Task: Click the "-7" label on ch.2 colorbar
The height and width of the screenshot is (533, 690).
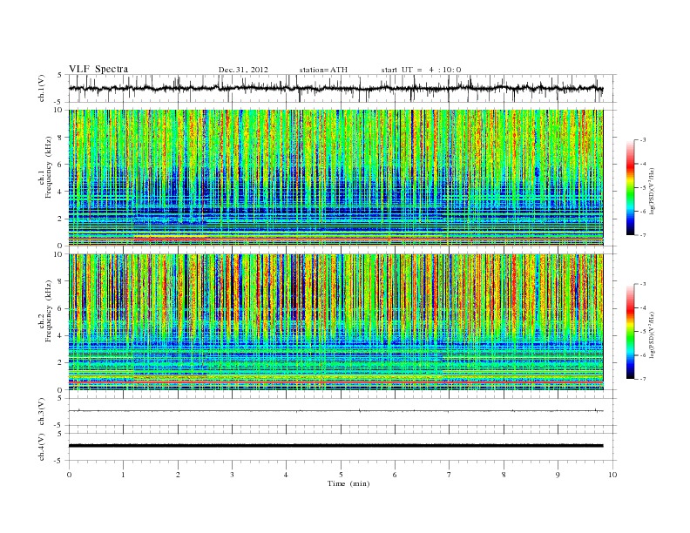Action: coord(643,379)
